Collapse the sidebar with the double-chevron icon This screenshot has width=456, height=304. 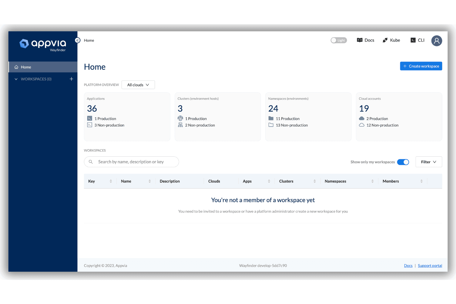click(78, 40)
